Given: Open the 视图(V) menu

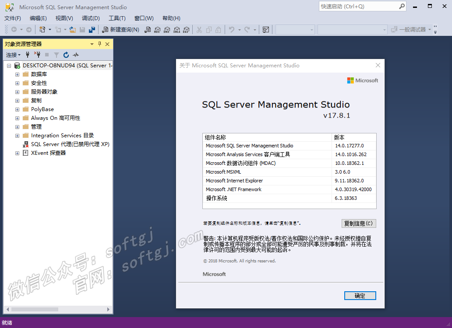Looking at the screenshot, I should coord(64,18).
